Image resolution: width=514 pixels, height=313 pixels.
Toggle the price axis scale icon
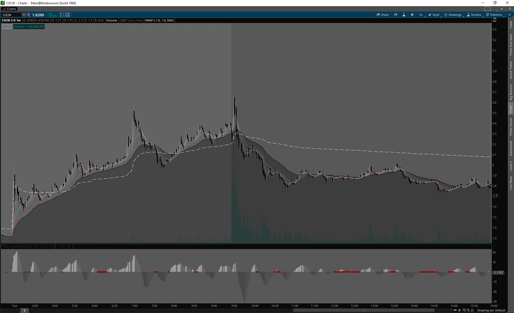point(495,20)
